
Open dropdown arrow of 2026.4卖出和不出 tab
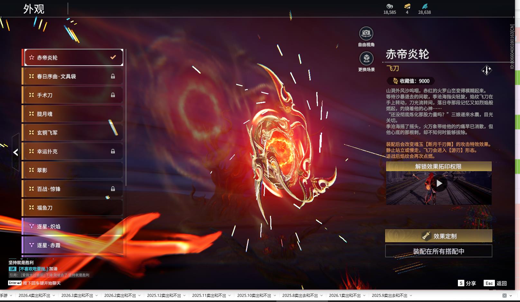click(x=54, y=296)
